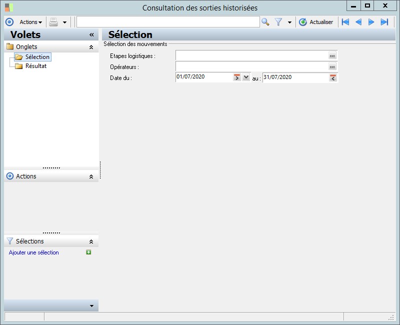Click the vertical panel splitter handle
The width and height of the screenshot is (400, 325).
[100, 170]
